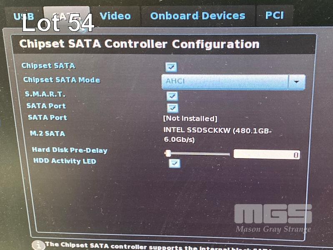
Task: Select the Onboard Devices tab
Action: [198, 16]
